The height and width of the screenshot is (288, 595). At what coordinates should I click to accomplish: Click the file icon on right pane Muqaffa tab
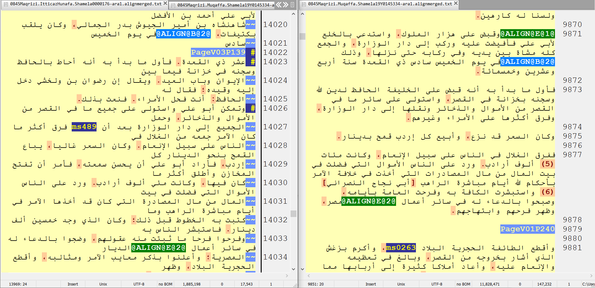pyautogui.click(x=304, y=4)
